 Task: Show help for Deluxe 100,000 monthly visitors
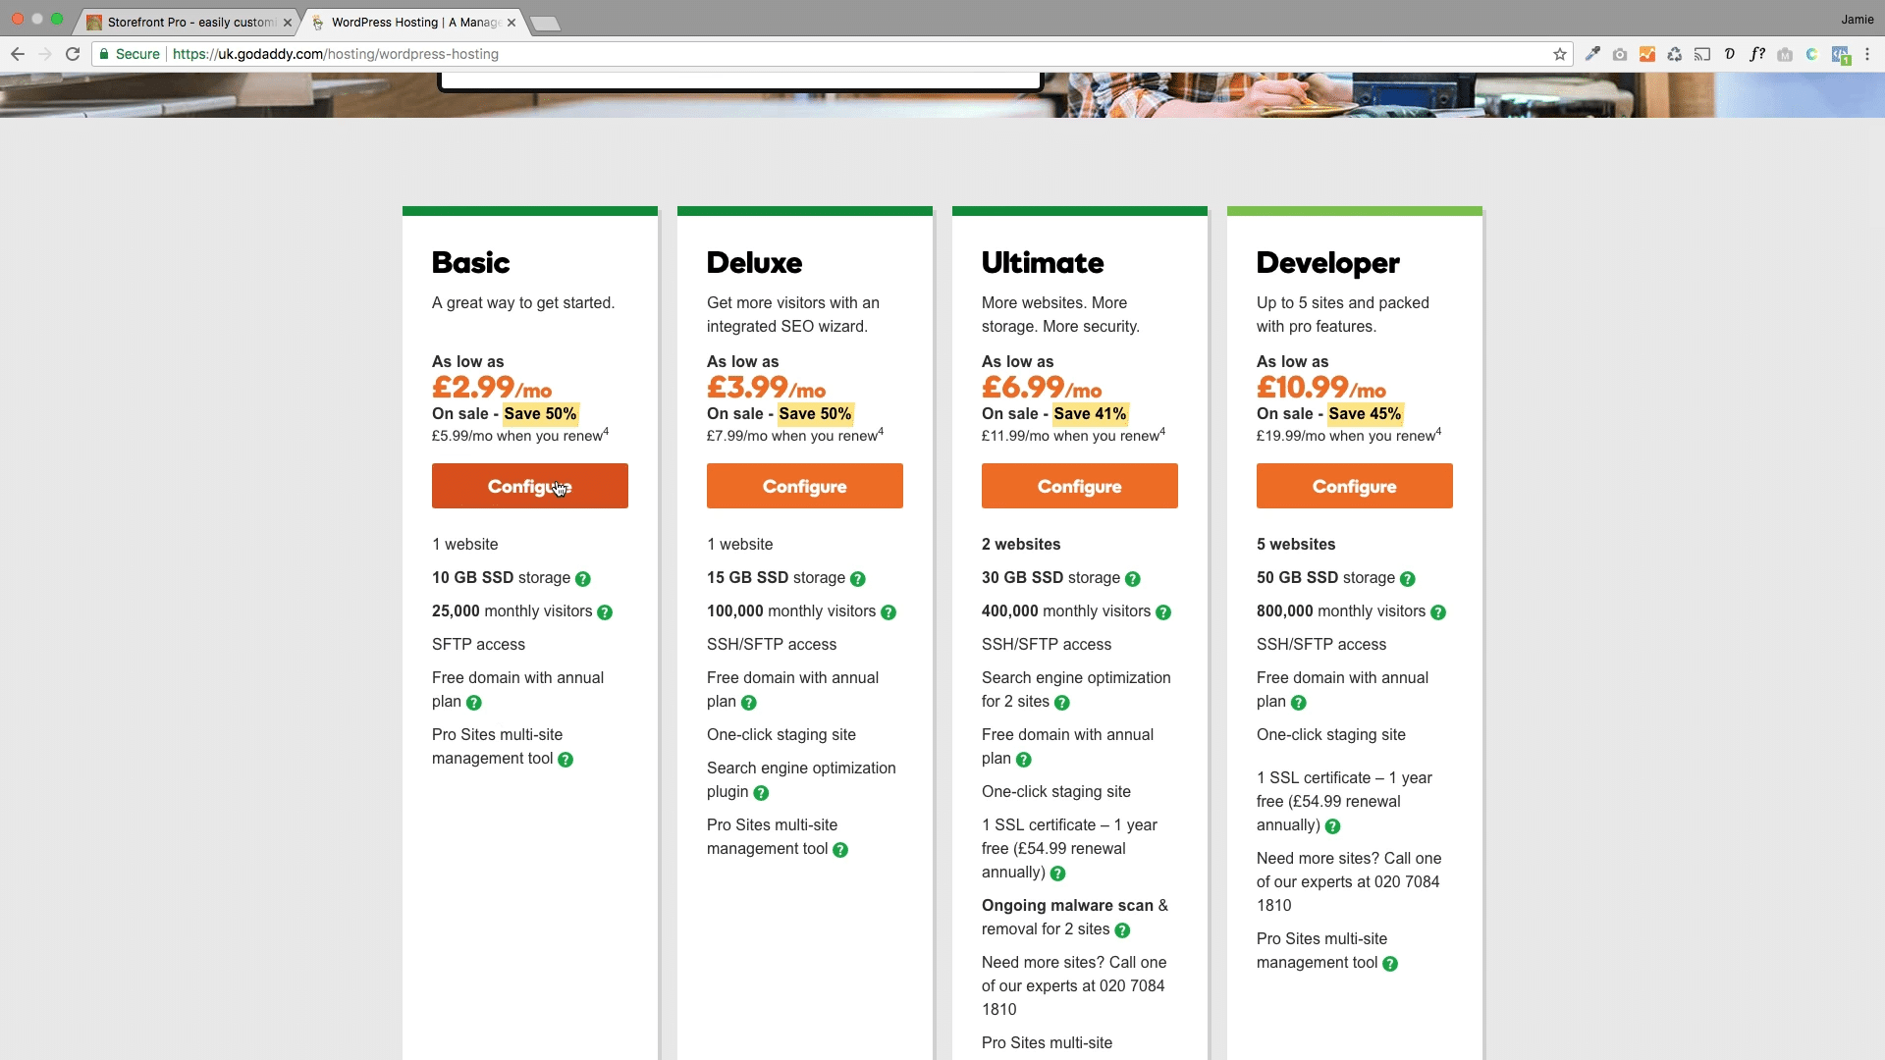point(889,612)
